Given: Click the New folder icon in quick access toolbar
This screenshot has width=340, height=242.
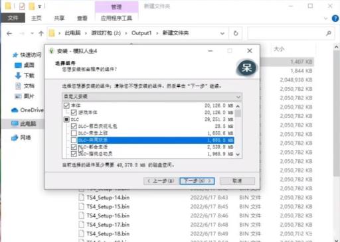Looking at the screenshot, I should [32, 6].
